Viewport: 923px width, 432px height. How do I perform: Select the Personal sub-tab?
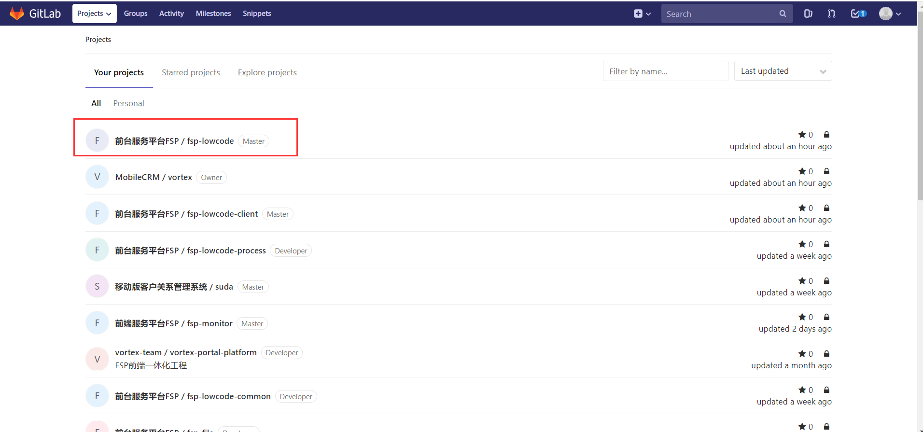click(x=128, y=103)
